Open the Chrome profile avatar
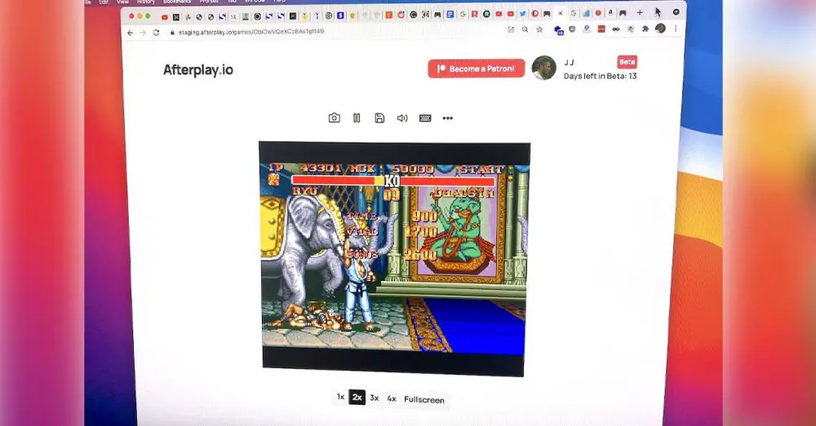This screenshot has width=816, height=426. coord(660,29)
